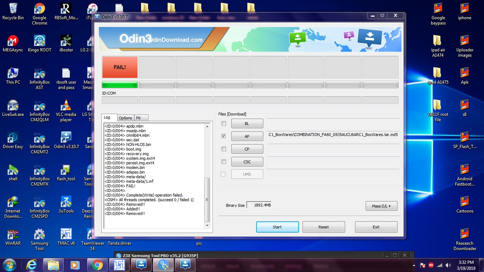Viewport: 484px width, 272px height.
Task: Click the taskbar clock showing 3:32 PM
Action: point(465,265)
